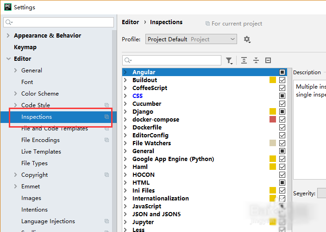
Task: Select the JavaScript inspections group
Action: [x=147, y=206]
